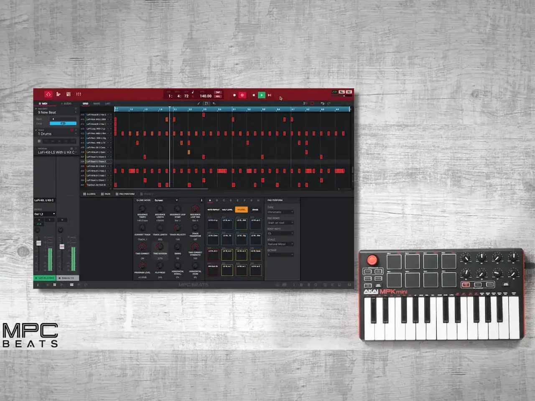Select pad bank B
535x401 pixels.
pos(217,200)
